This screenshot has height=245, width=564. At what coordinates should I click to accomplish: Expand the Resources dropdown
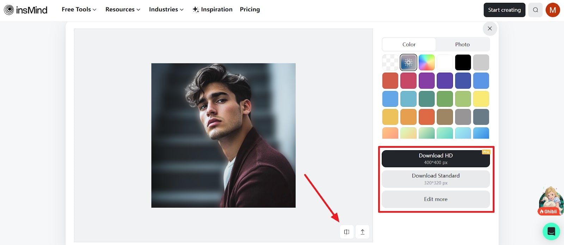123,10
